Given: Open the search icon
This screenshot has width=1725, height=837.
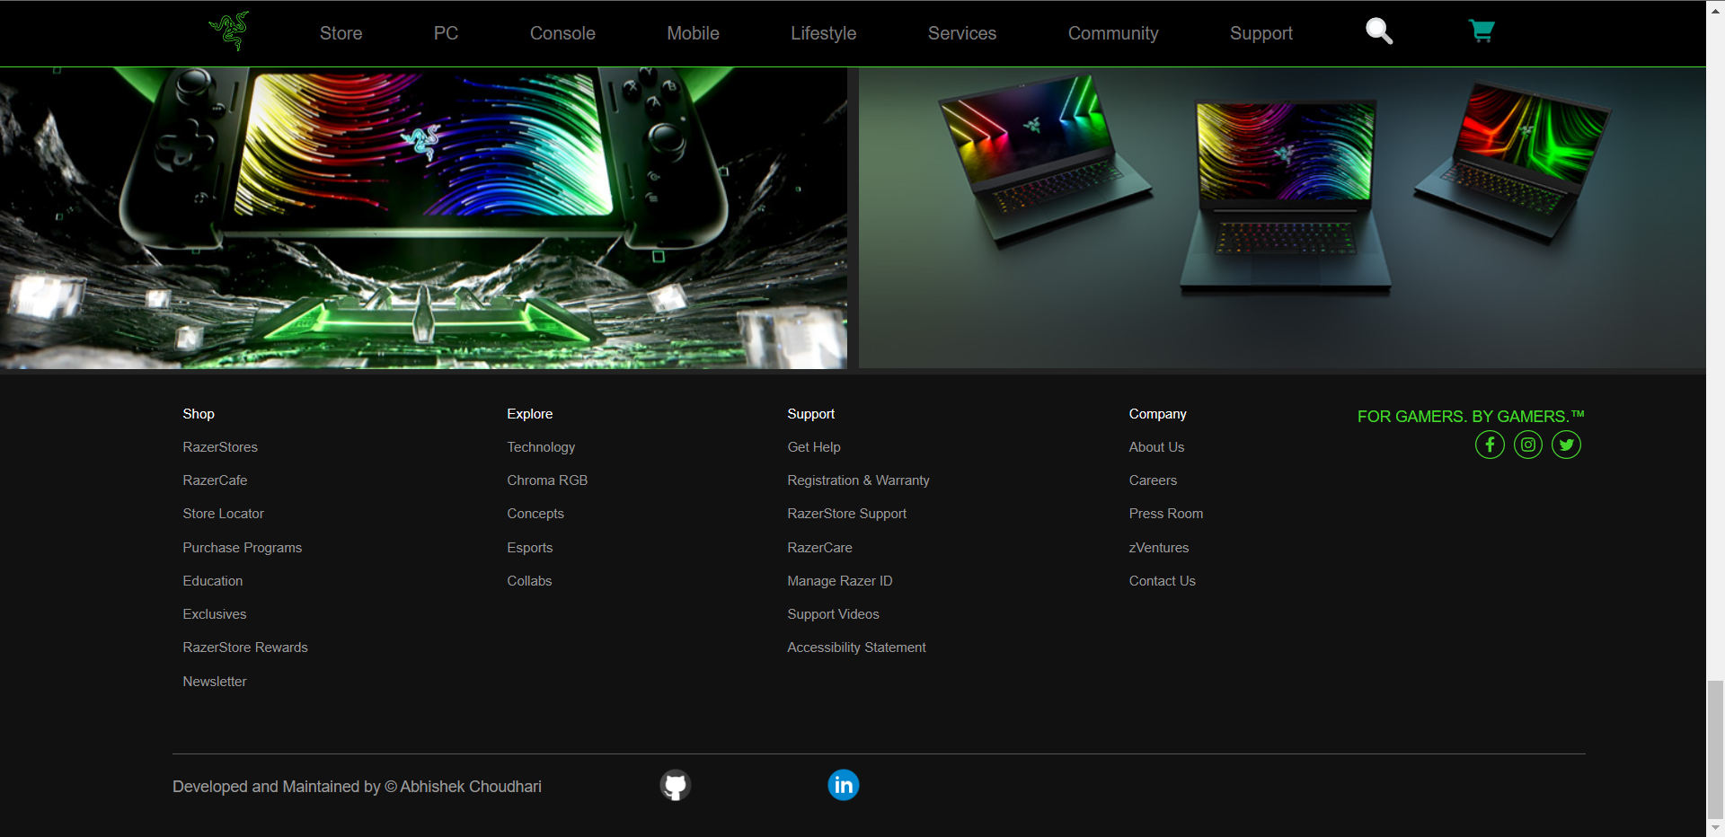Looking at the screenshot, I should [1377, 31].
